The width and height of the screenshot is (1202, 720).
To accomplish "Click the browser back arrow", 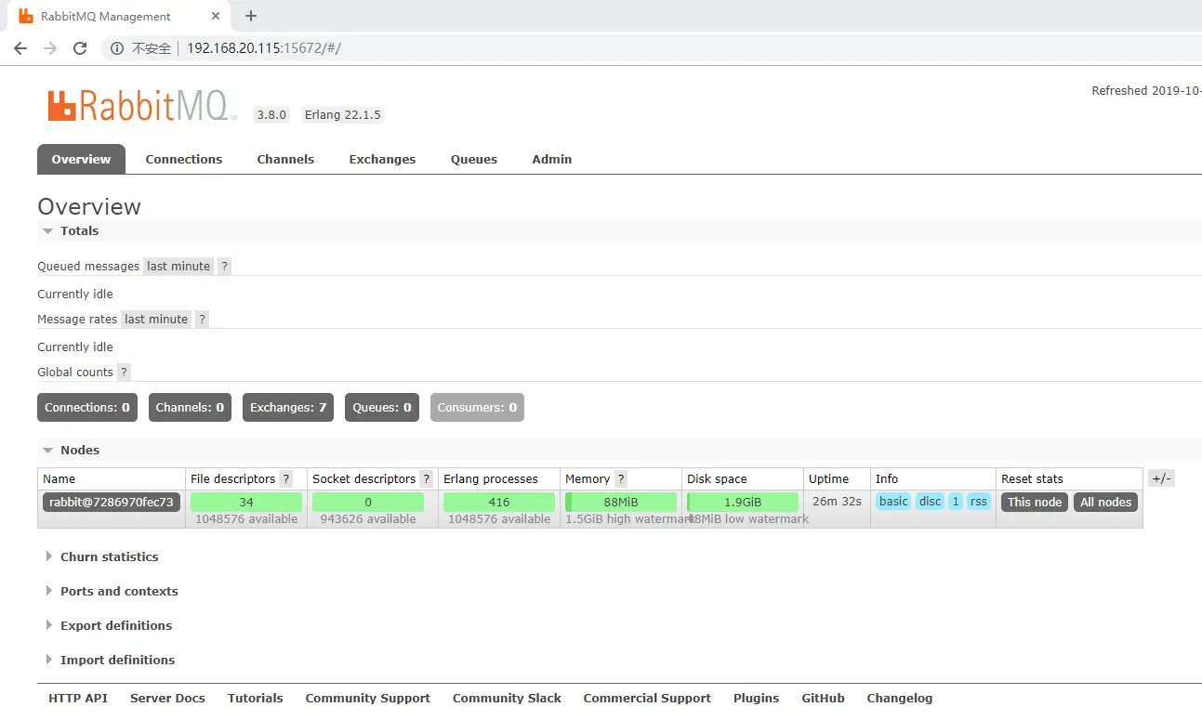I will click(x=20, y=48).
